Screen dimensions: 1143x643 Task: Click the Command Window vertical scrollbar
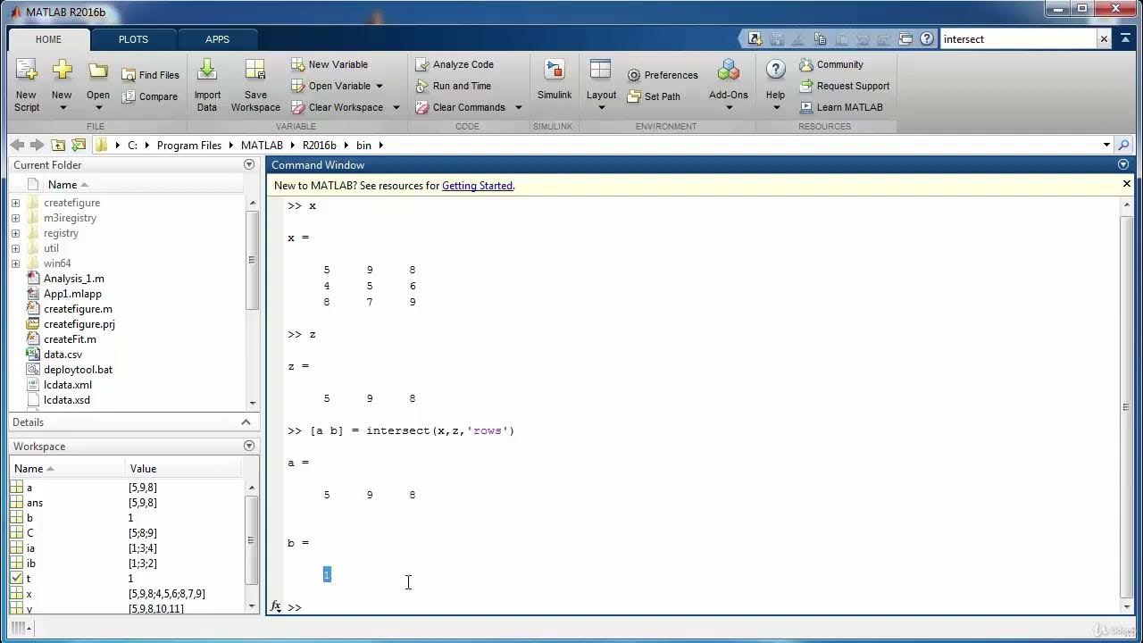tap(1126, 407)
